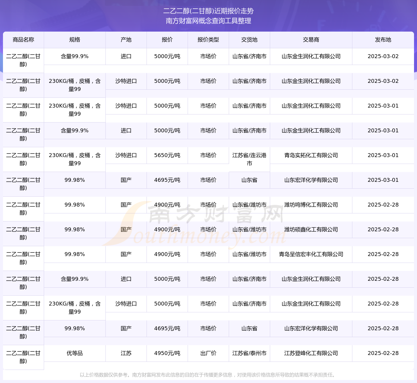417x383 pixels.
Task: Select 山东省/潍坊市 in the 青岛呈信宏丰化工 row
Action: [x=249, y=254]
